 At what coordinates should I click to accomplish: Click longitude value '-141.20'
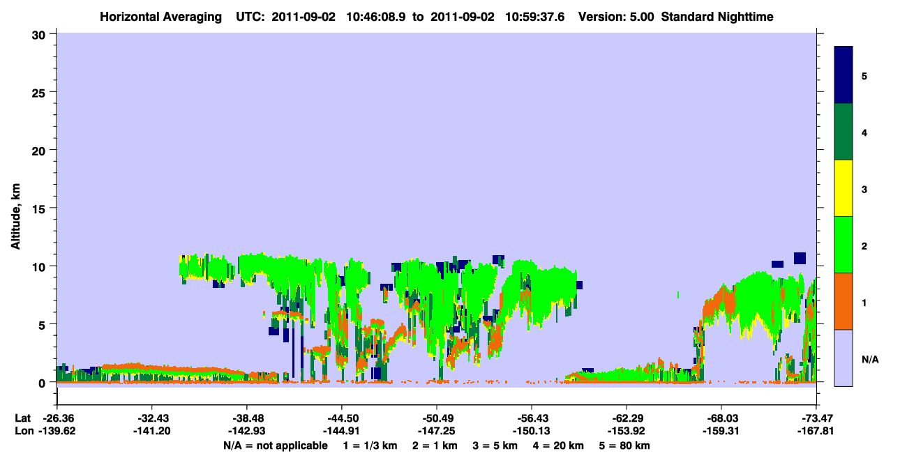pos(151,431)
